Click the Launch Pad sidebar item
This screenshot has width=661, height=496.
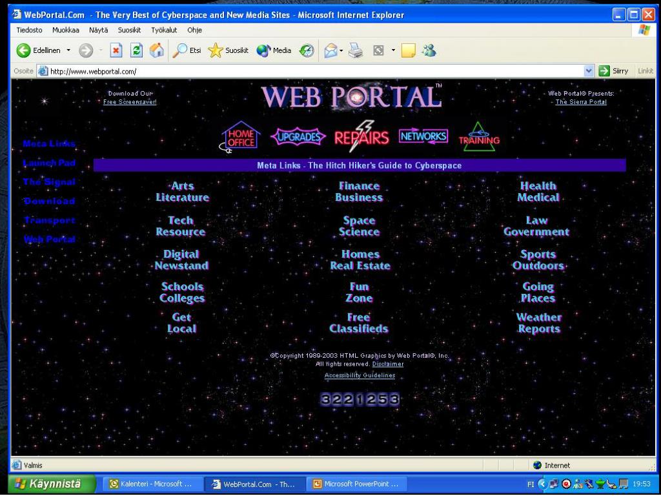(49, 163)
